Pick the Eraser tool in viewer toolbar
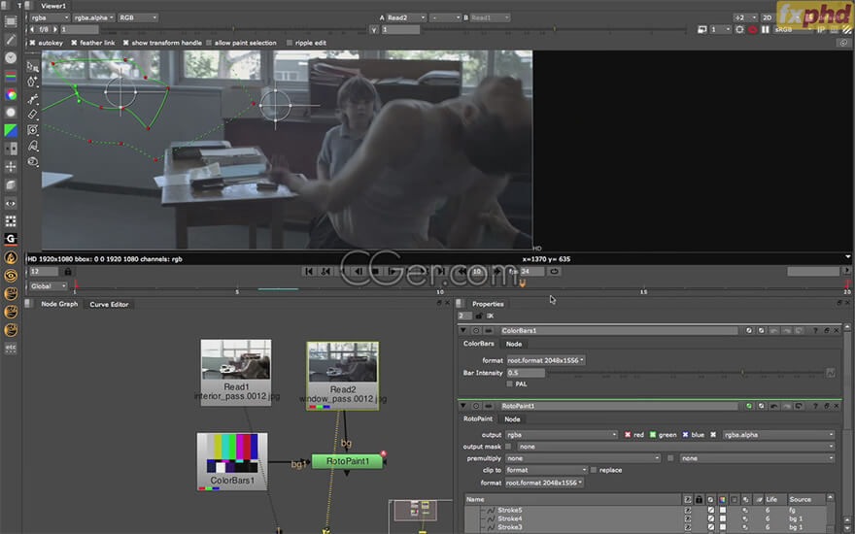 [33, 115]
